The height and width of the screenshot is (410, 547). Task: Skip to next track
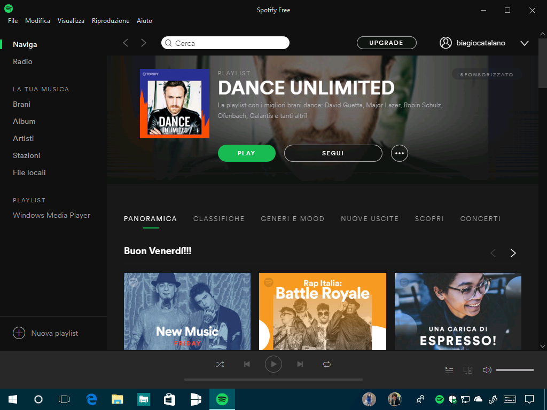pyautogui.click(x=300, y=364)
